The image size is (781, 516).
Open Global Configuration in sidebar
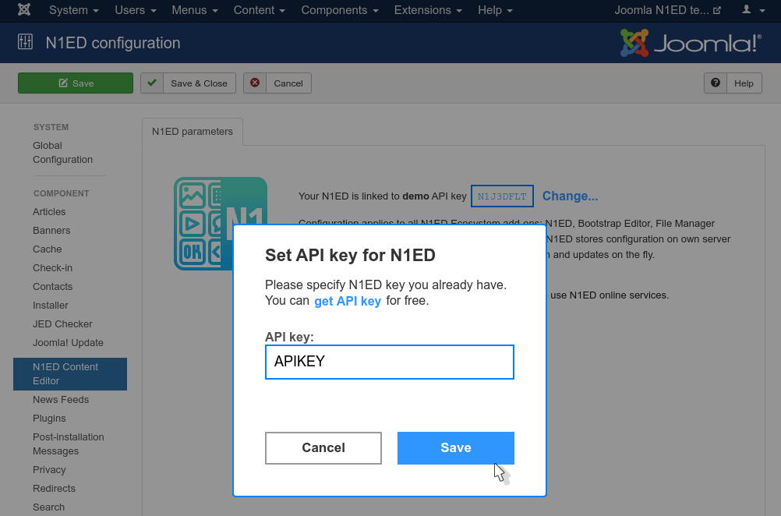pyautogui.click(x=63, y=153)
